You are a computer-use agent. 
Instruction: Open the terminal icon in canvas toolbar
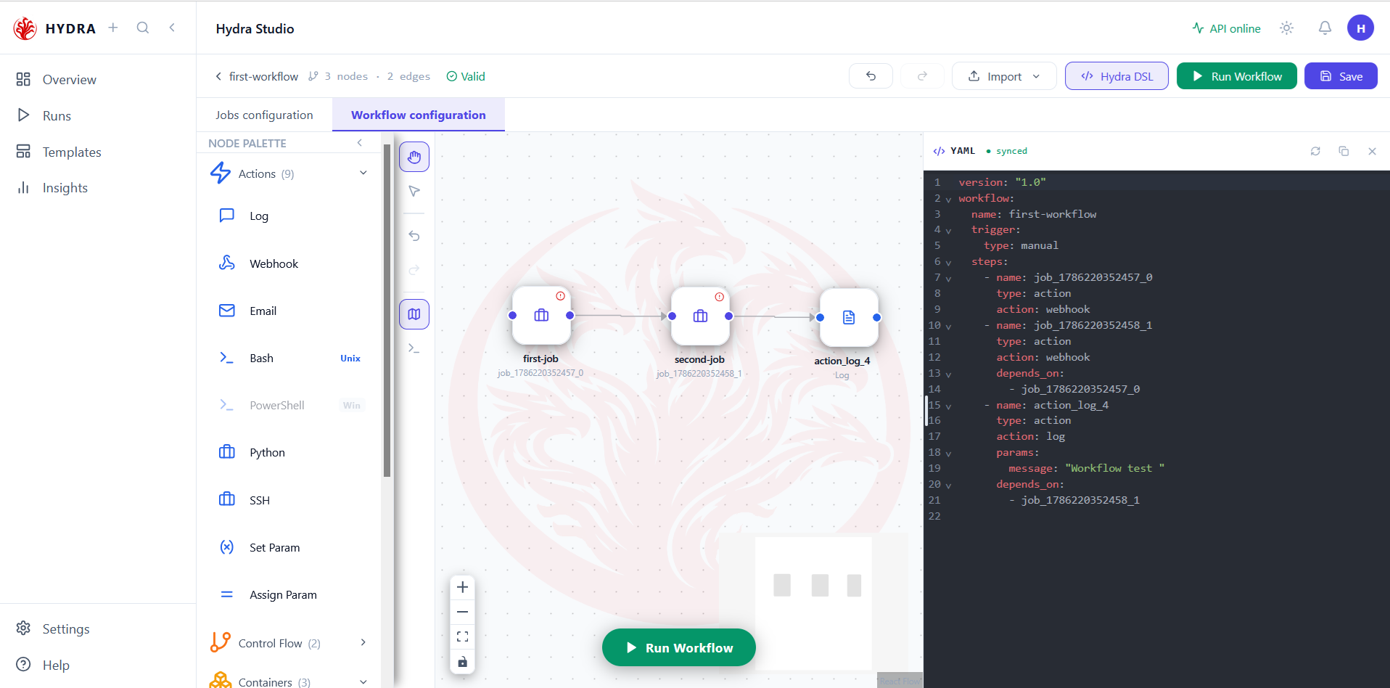pyautogui.click(x=414, y=348)
